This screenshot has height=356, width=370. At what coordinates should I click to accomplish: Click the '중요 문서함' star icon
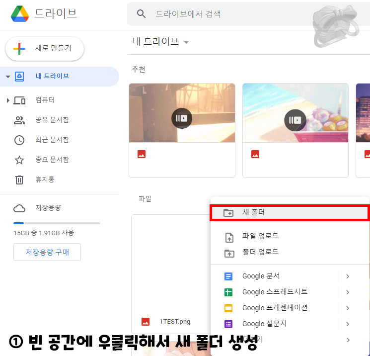19,160
